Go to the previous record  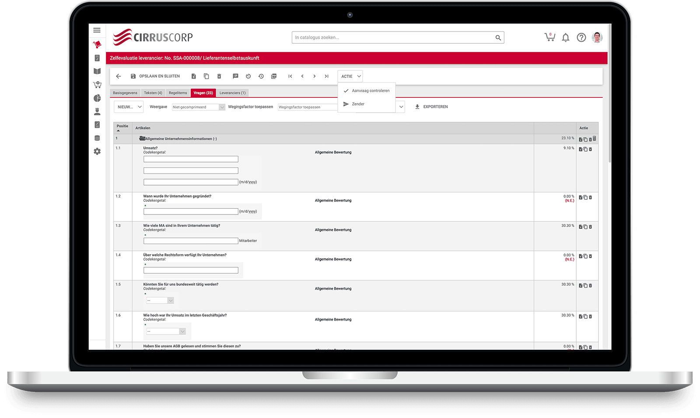pos(302,76)
